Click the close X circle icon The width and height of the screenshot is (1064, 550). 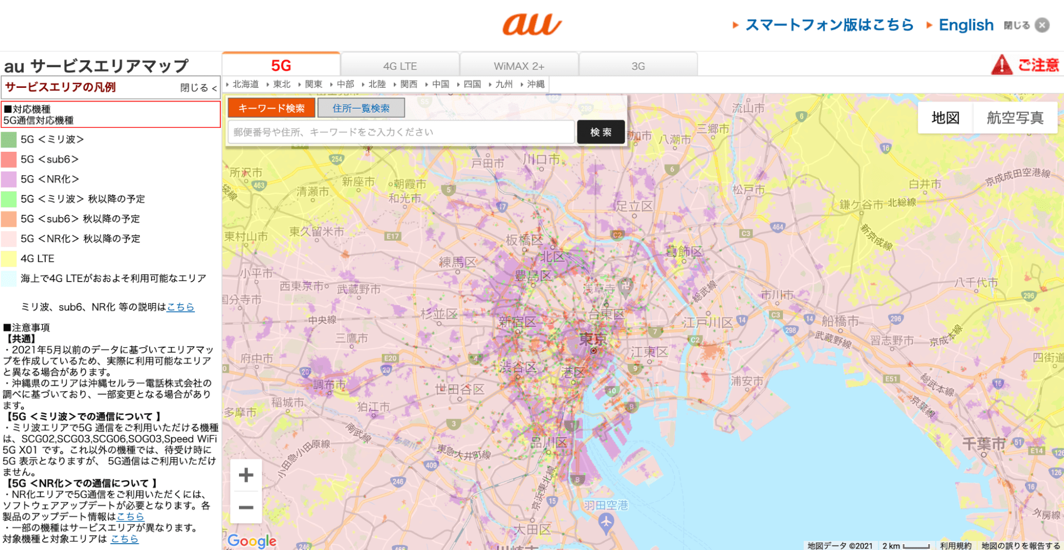pyautogui.click(x=1042, y=25)
